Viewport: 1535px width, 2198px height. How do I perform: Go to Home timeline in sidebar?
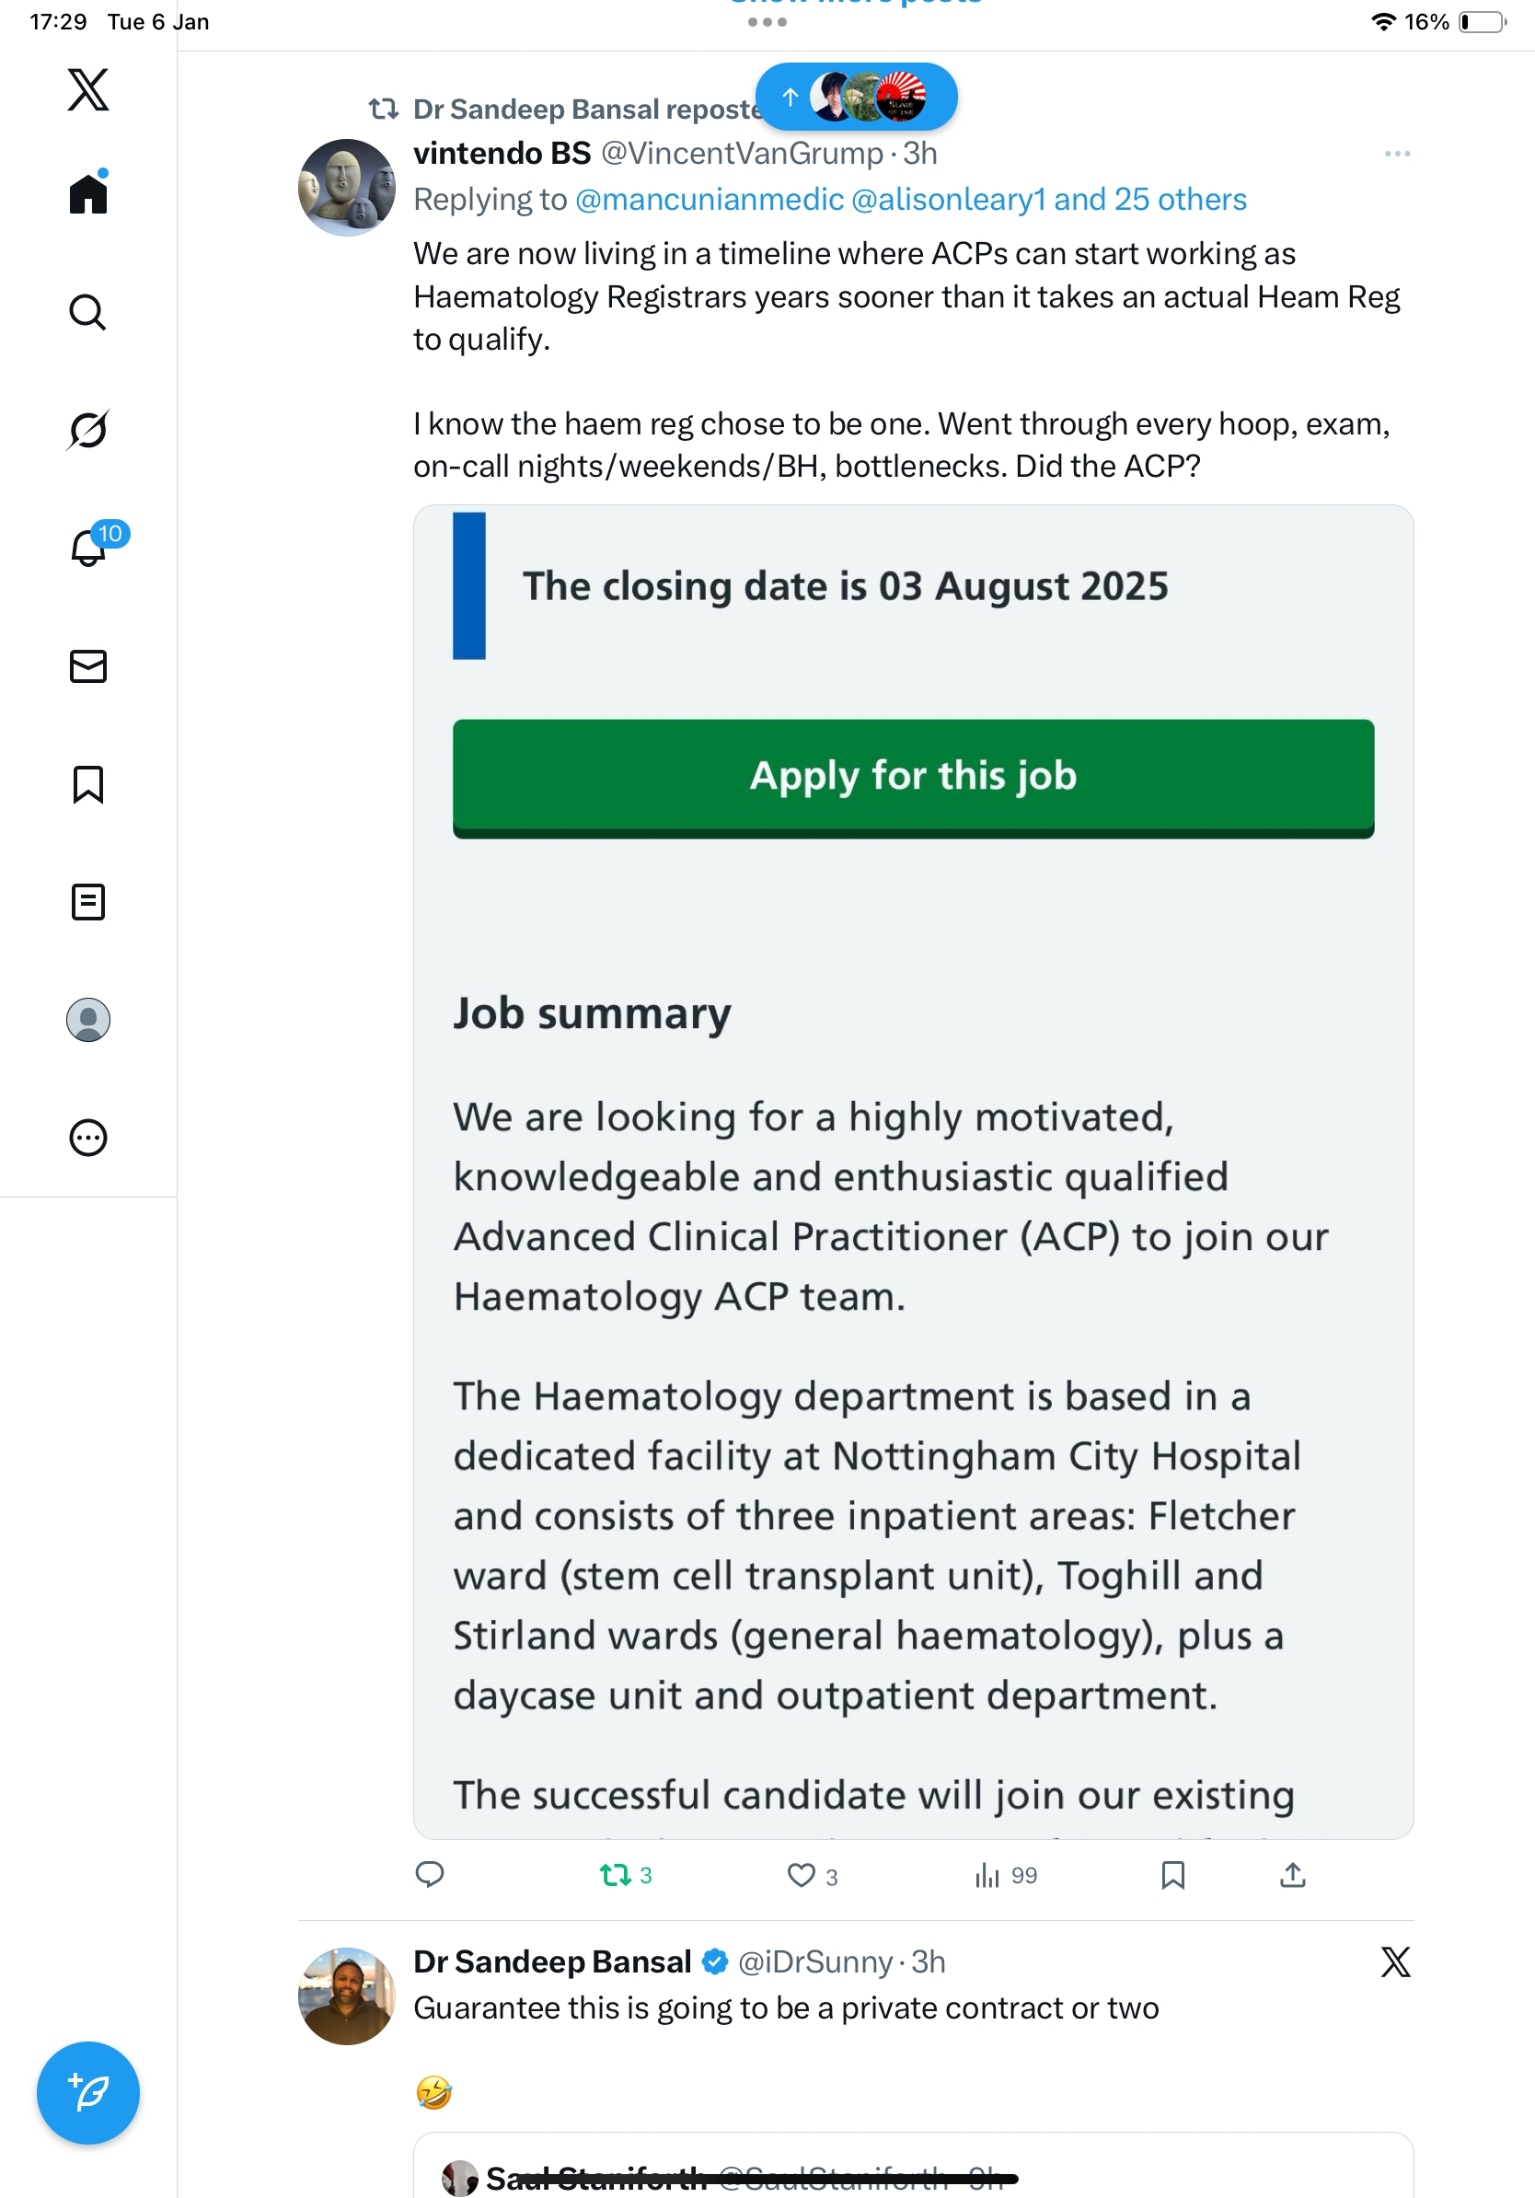pos(88,193)
